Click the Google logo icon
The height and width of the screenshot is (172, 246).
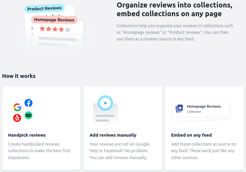17,107
